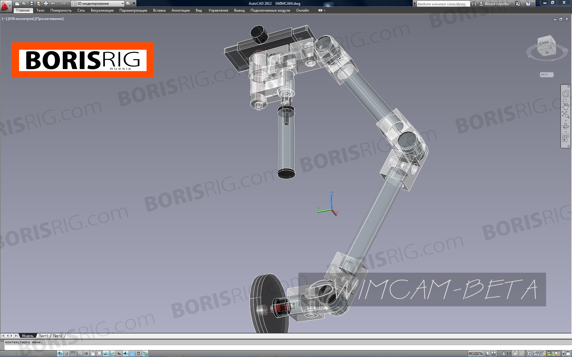Open Workspace Switching gear icon

pos(530,354)
